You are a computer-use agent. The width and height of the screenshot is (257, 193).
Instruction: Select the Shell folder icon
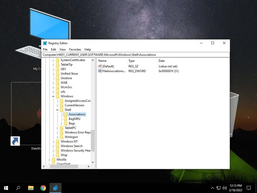[61, 110]
